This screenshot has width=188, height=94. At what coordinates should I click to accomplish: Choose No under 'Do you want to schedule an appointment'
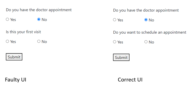[146, 42]
